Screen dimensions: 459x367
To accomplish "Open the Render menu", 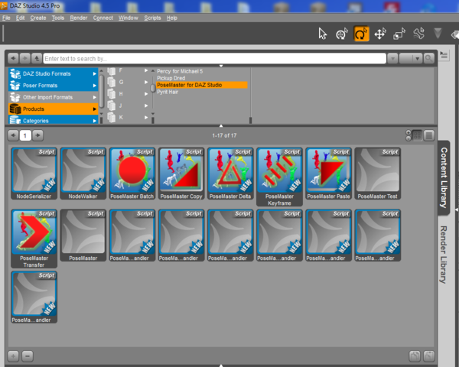I will [x=79, y=18].
